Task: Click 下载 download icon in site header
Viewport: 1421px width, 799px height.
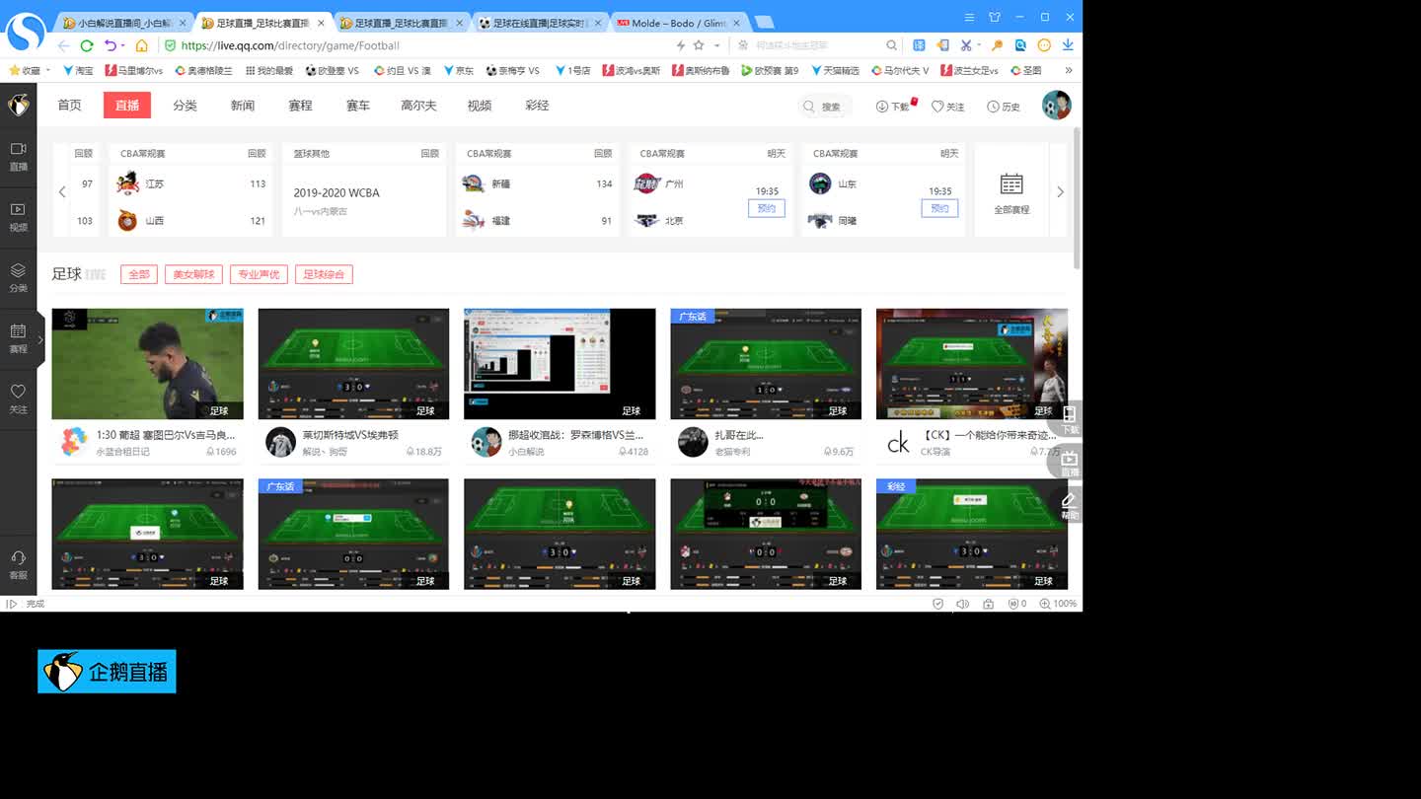Action: [881, 107]
